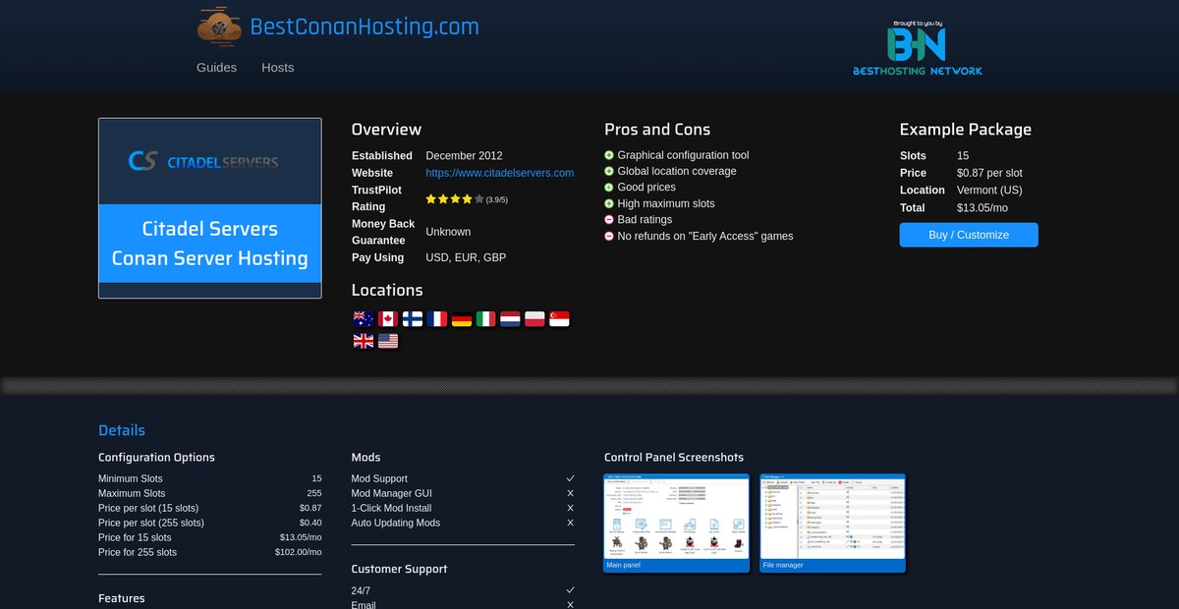Viewport: 1179px width, 609px height.
Task: Click minus icon beside Bad ratings
Action: point(609,220)
